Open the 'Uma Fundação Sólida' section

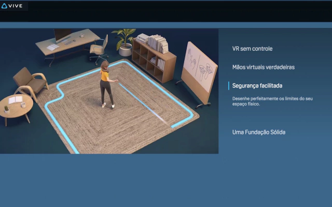click(259, 132)
